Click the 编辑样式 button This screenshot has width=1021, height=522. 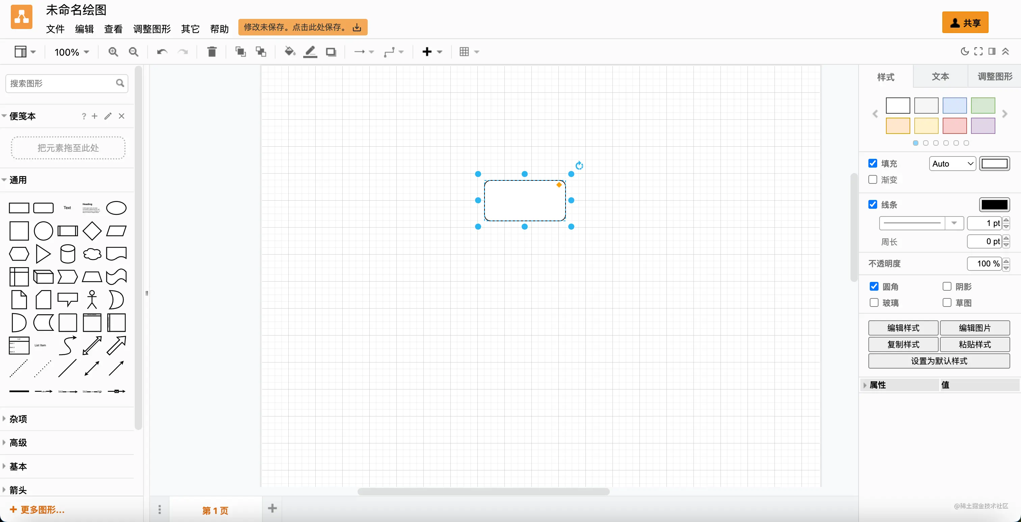[903, 328]
